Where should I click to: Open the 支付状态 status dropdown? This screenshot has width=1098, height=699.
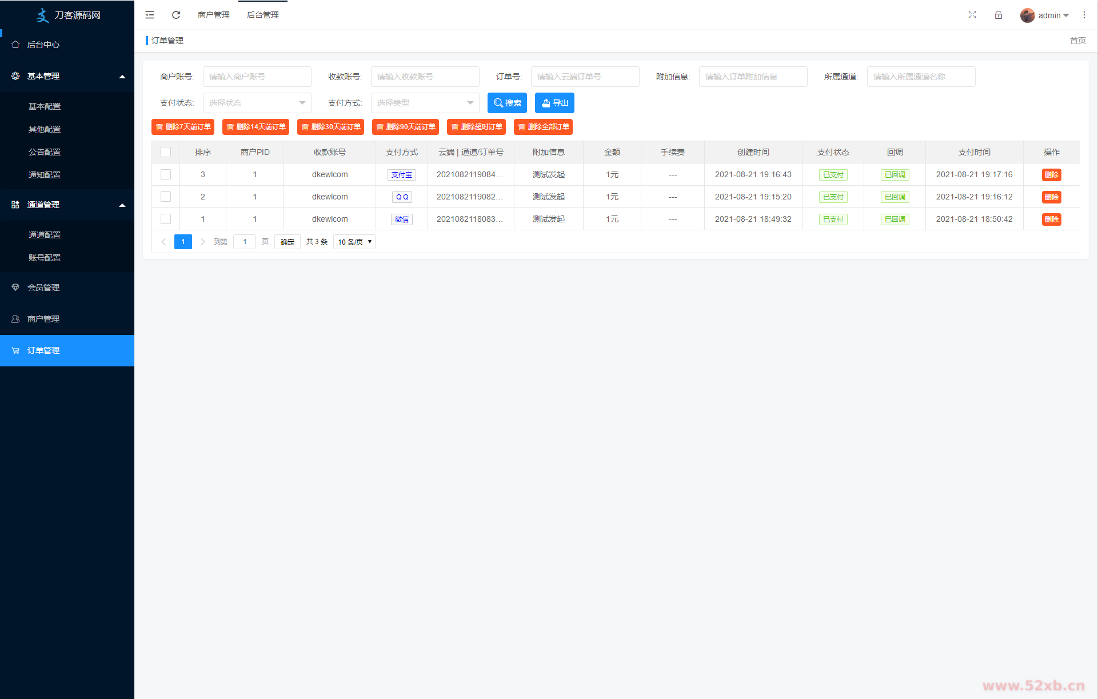[257, 103]
